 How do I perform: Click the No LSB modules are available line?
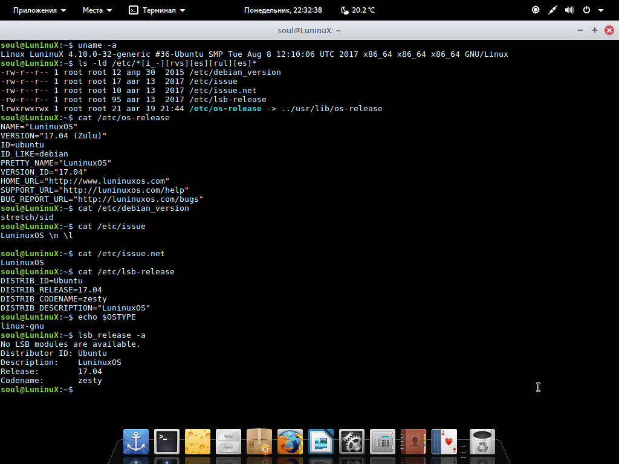70,344
